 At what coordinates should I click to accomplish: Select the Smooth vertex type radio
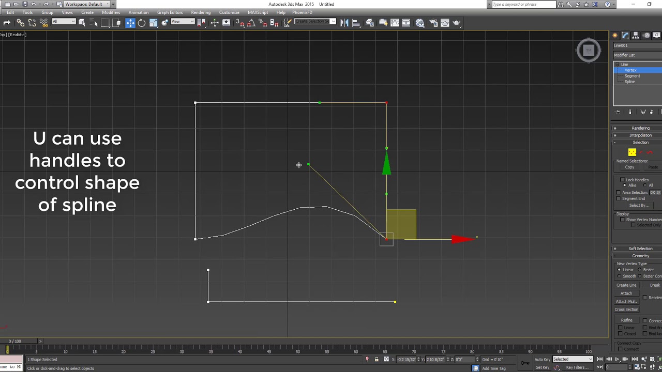click(x=619, y=276)
